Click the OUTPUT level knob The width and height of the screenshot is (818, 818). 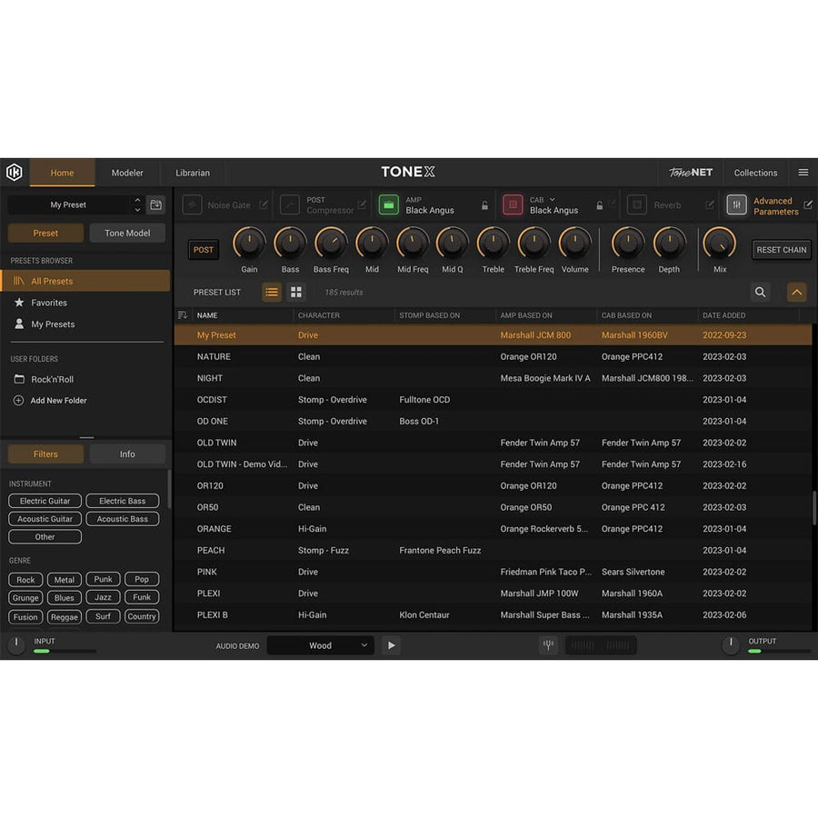point(731,644)
